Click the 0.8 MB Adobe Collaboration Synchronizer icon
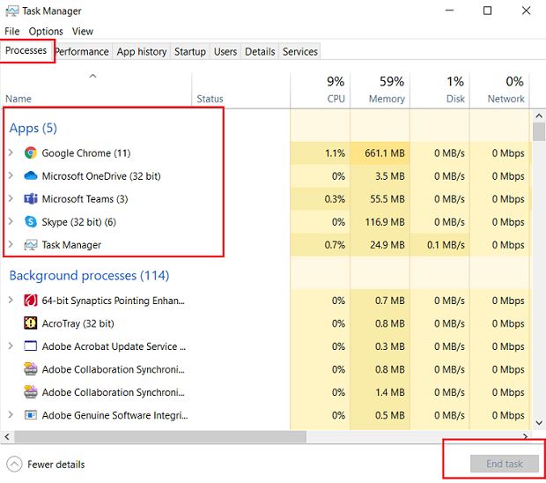 pyautogui.click(x=30, y=369)
